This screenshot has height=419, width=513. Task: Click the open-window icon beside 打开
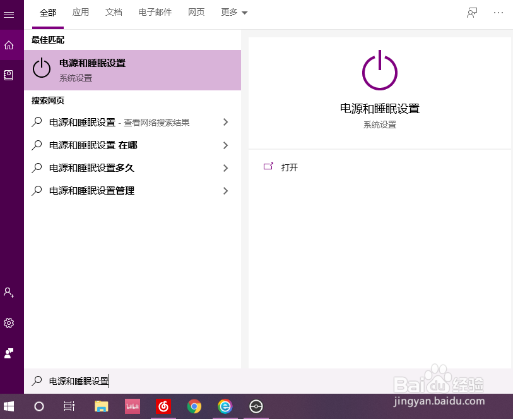(x=268, y=166)
